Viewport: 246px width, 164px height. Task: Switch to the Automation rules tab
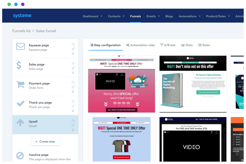pyautogui.click(x=141, y=45)
